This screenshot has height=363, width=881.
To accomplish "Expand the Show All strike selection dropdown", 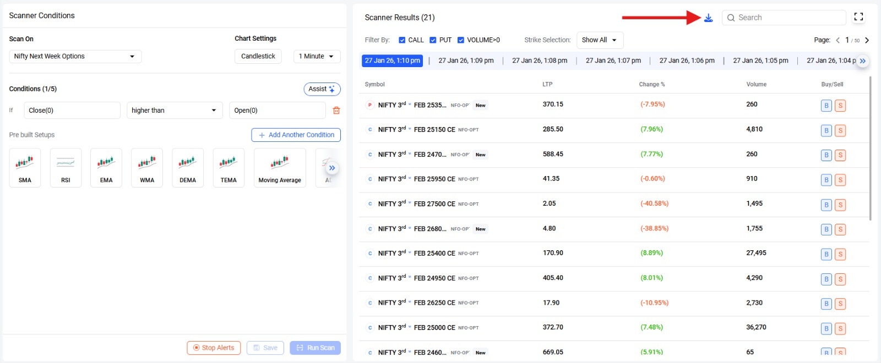I will pos(600,40).
